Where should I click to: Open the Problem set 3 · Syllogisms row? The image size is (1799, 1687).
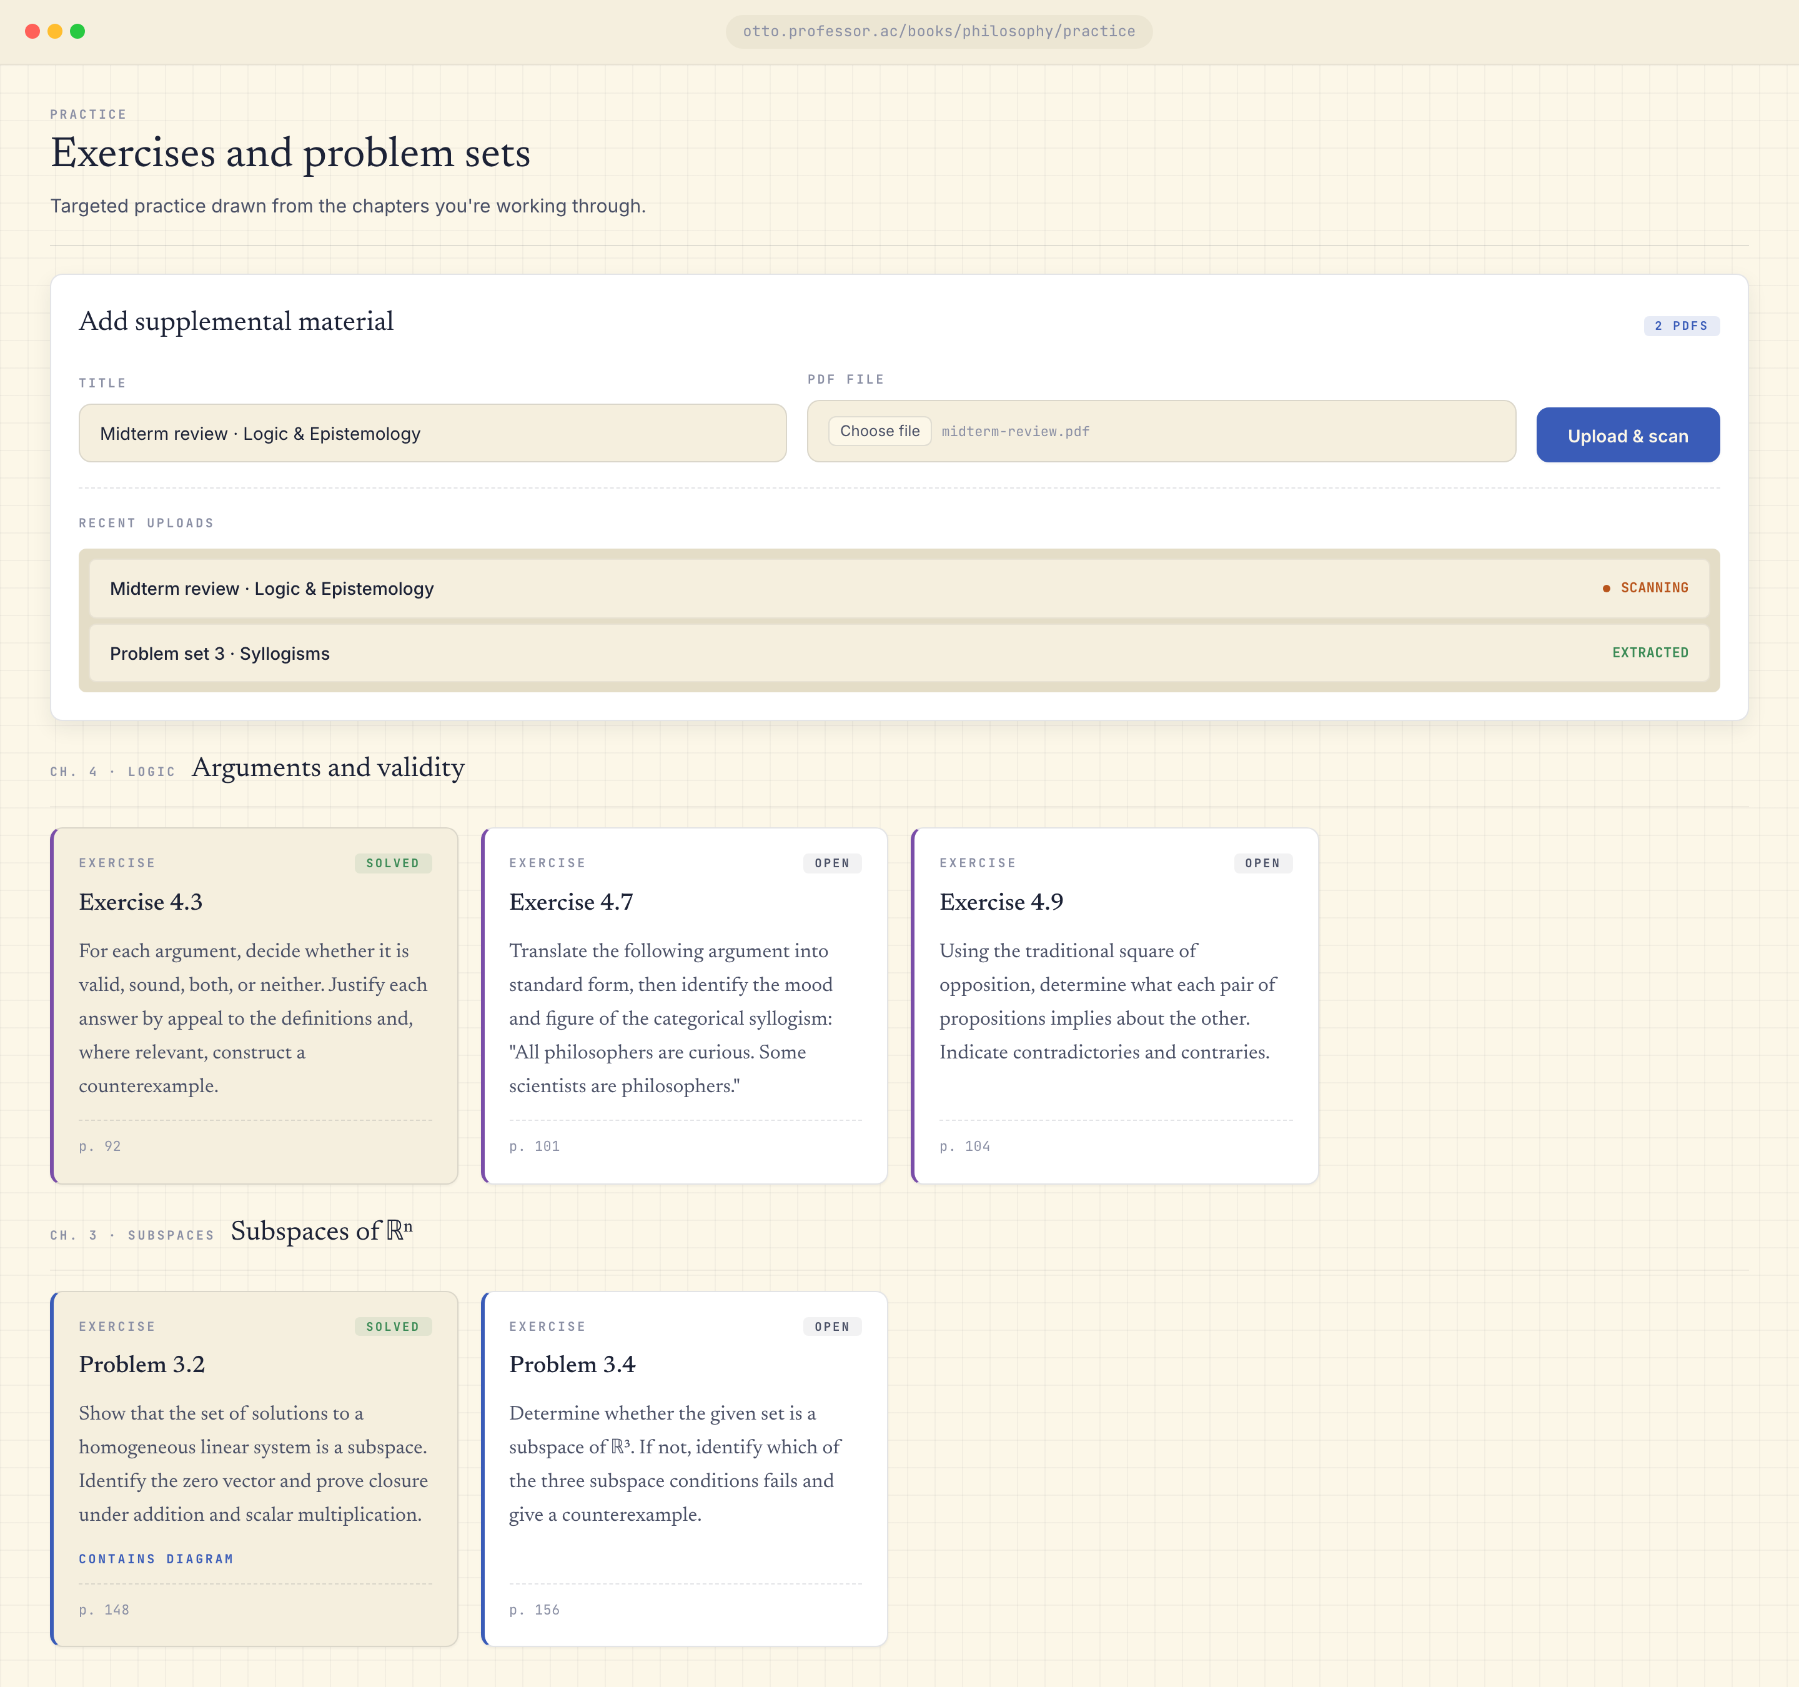click(899, 654)
